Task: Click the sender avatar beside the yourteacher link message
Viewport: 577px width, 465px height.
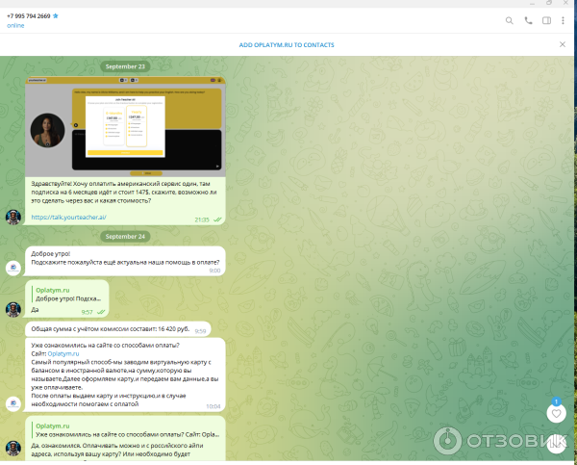Action: (13, 217)
